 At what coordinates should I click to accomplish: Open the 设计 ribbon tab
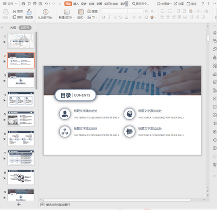pyautogui.click(x=84, y=4)
